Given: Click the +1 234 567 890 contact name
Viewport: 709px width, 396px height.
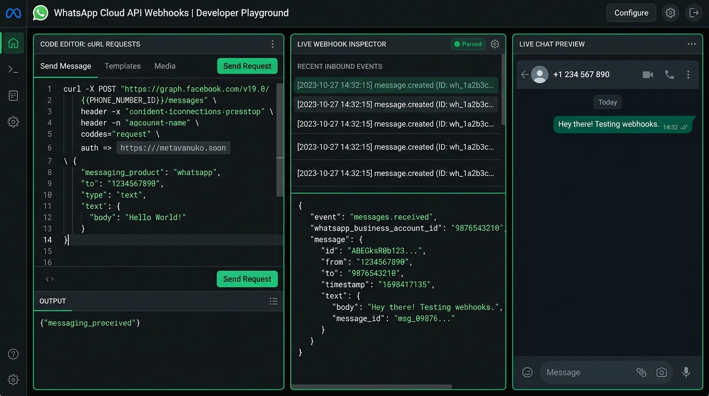Looking at the screenshot, I should coord(581,75).
